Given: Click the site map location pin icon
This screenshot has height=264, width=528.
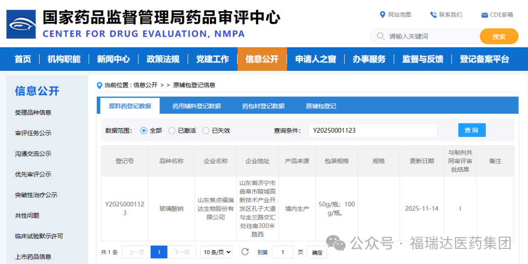Looking at the screenshot, I should point(382,15).
